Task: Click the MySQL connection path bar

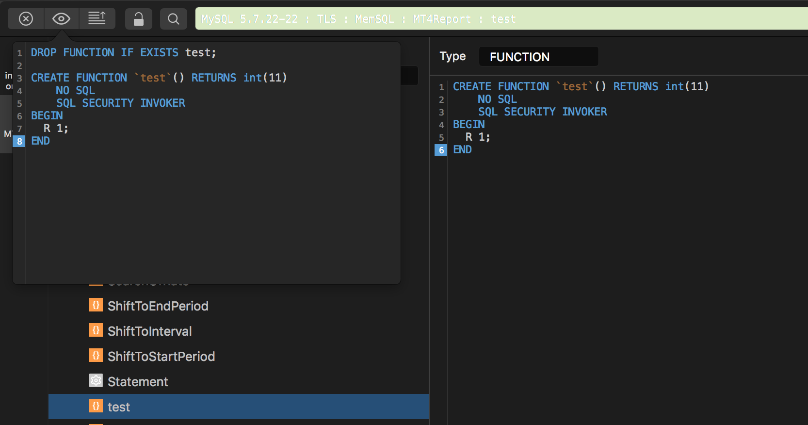Action: 501,19
